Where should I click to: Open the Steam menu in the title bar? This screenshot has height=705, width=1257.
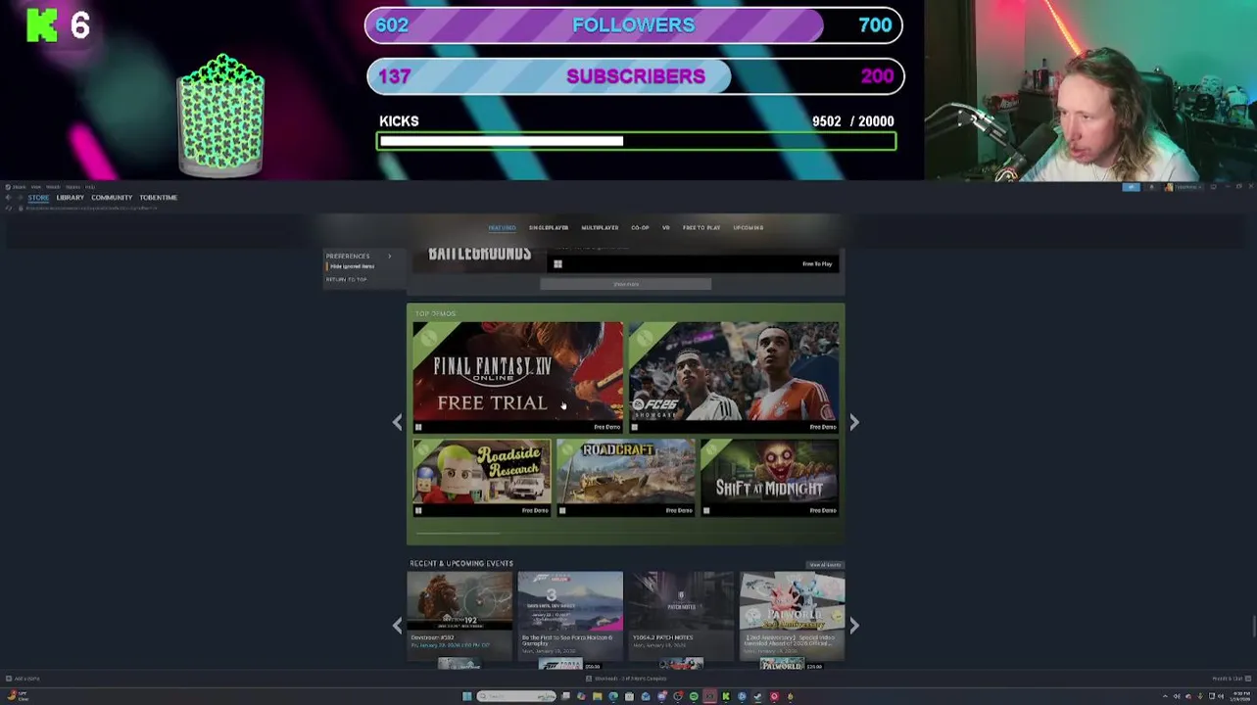[20, 186]
